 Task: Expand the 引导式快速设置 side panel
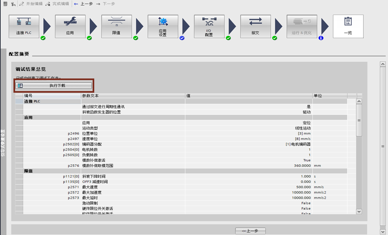pyautogui.click(x=2, y=142)
